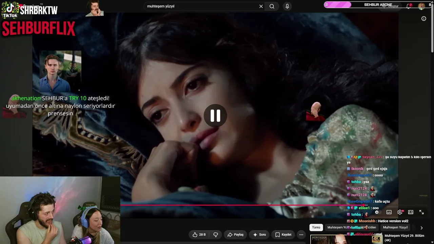434x244 pixels.
Task: Open the video info card icon
Action: pyautogui.click(x=423, y=19)
